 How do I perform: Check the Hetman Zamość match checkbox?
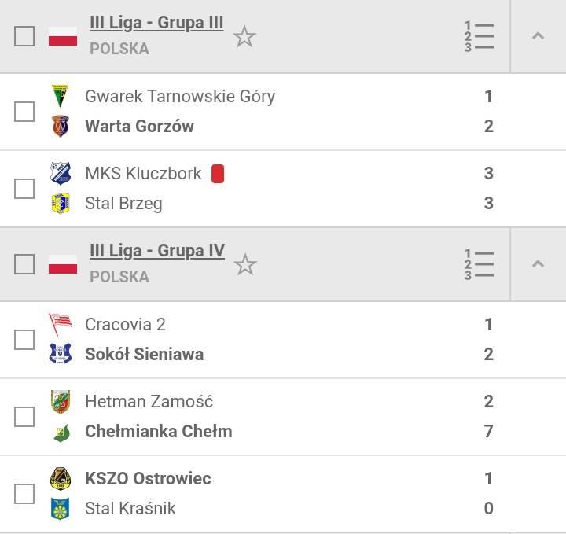pos(24,417)
